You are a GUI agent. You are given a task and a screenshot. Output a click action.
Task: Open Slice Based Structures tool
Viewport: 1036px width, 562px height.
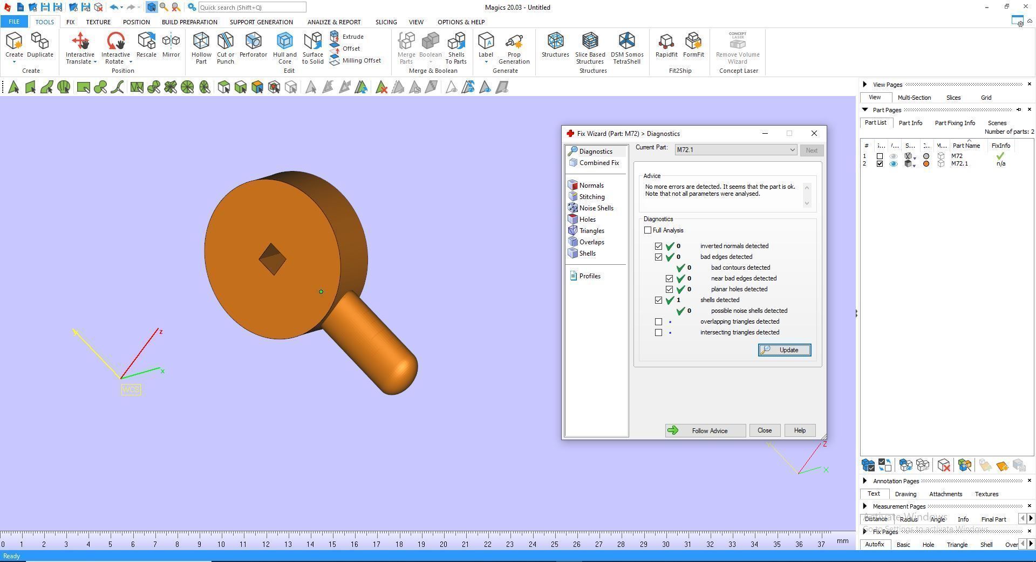[590, 48]
